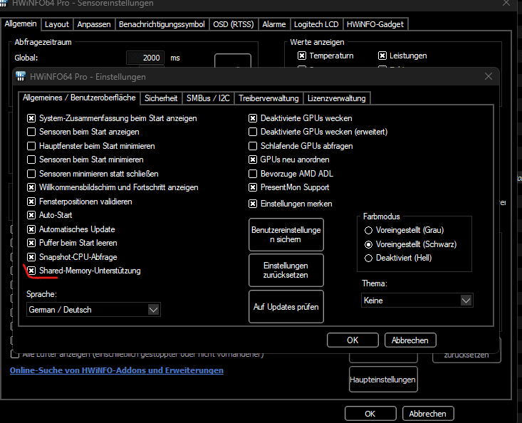The height and width of the screenshot is (423, 522).
Task: Enable Hauptfenster beim Start minimieren
Action: click(x=31, y=146)
